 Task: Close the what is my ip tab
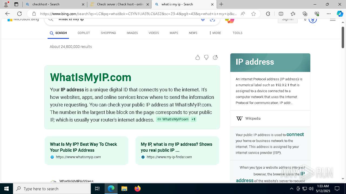coord(212,4)
